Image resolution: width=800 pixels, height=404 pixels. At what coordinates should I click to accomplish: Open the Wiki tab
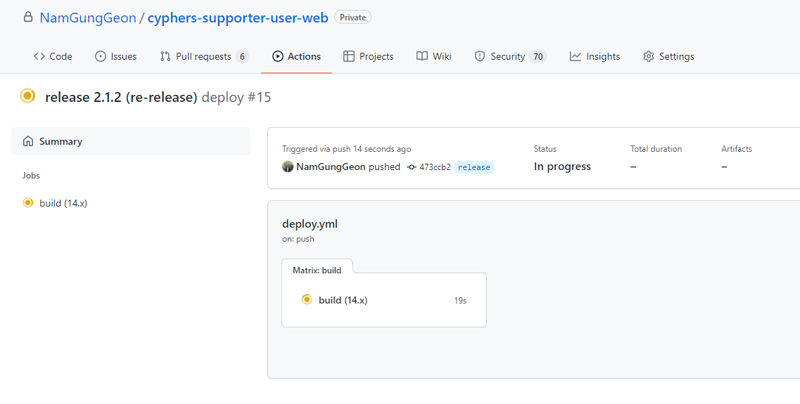433,56
